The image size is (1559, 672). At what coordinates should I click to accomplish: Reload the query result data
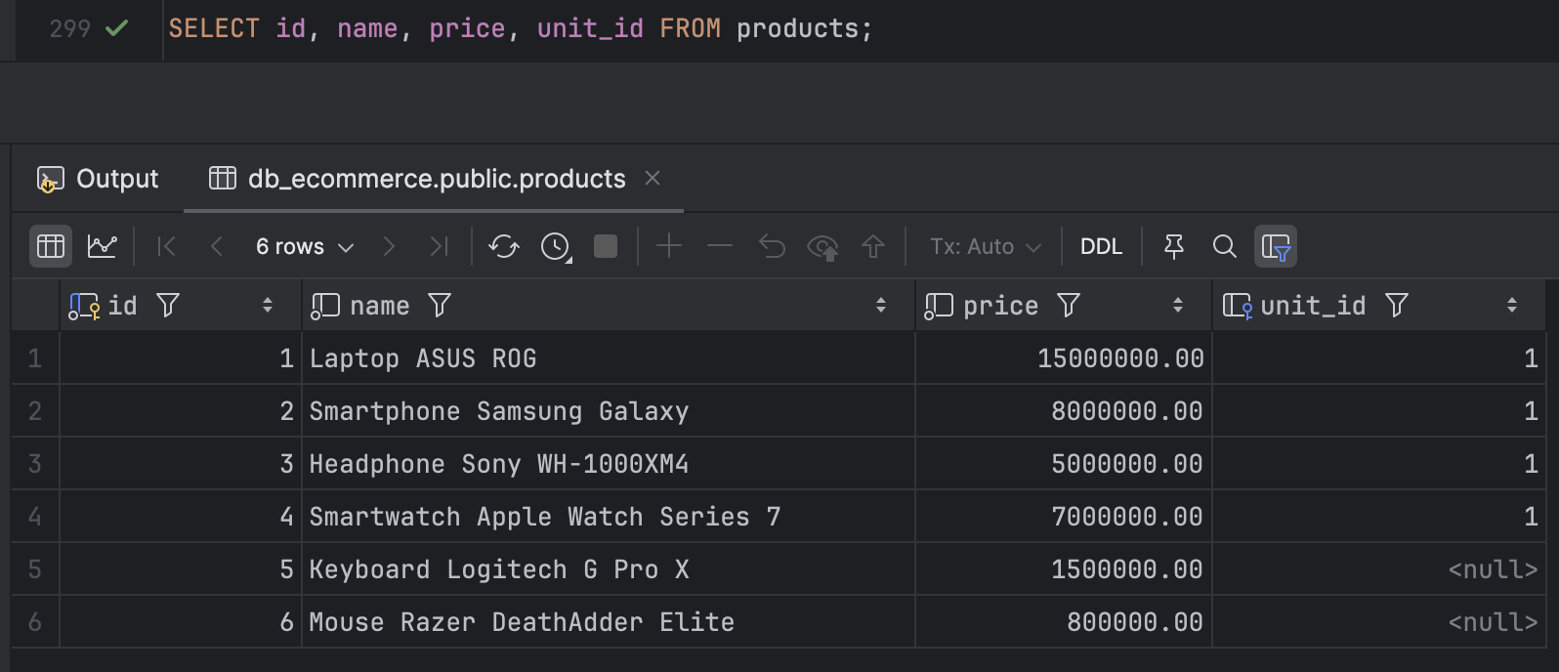pyautogui.click(x=504, y=246)
